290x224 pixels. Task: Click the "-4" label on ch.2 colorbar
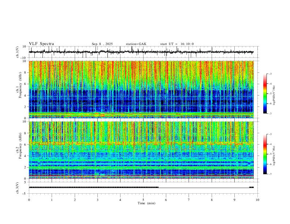270,144
